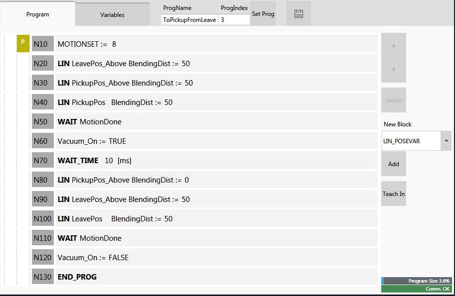The height and width of the screenshot is (296, 455).
Task: Click the ProgName input field
Action: click(189, 20)
